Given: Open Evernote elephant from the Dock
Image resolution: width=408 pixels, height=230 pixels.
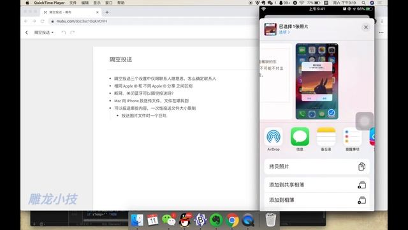Looking at the screenshot, I should (x=216, y=220).
